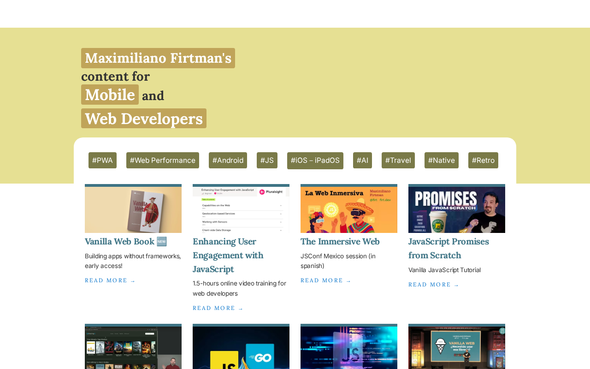
Task: Click Read More under The Immersive Web
Action: click(326, 280)
